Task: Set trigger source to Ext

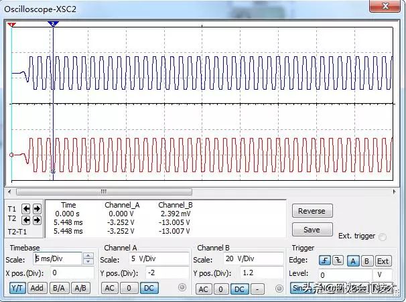Action: [383, 261]
